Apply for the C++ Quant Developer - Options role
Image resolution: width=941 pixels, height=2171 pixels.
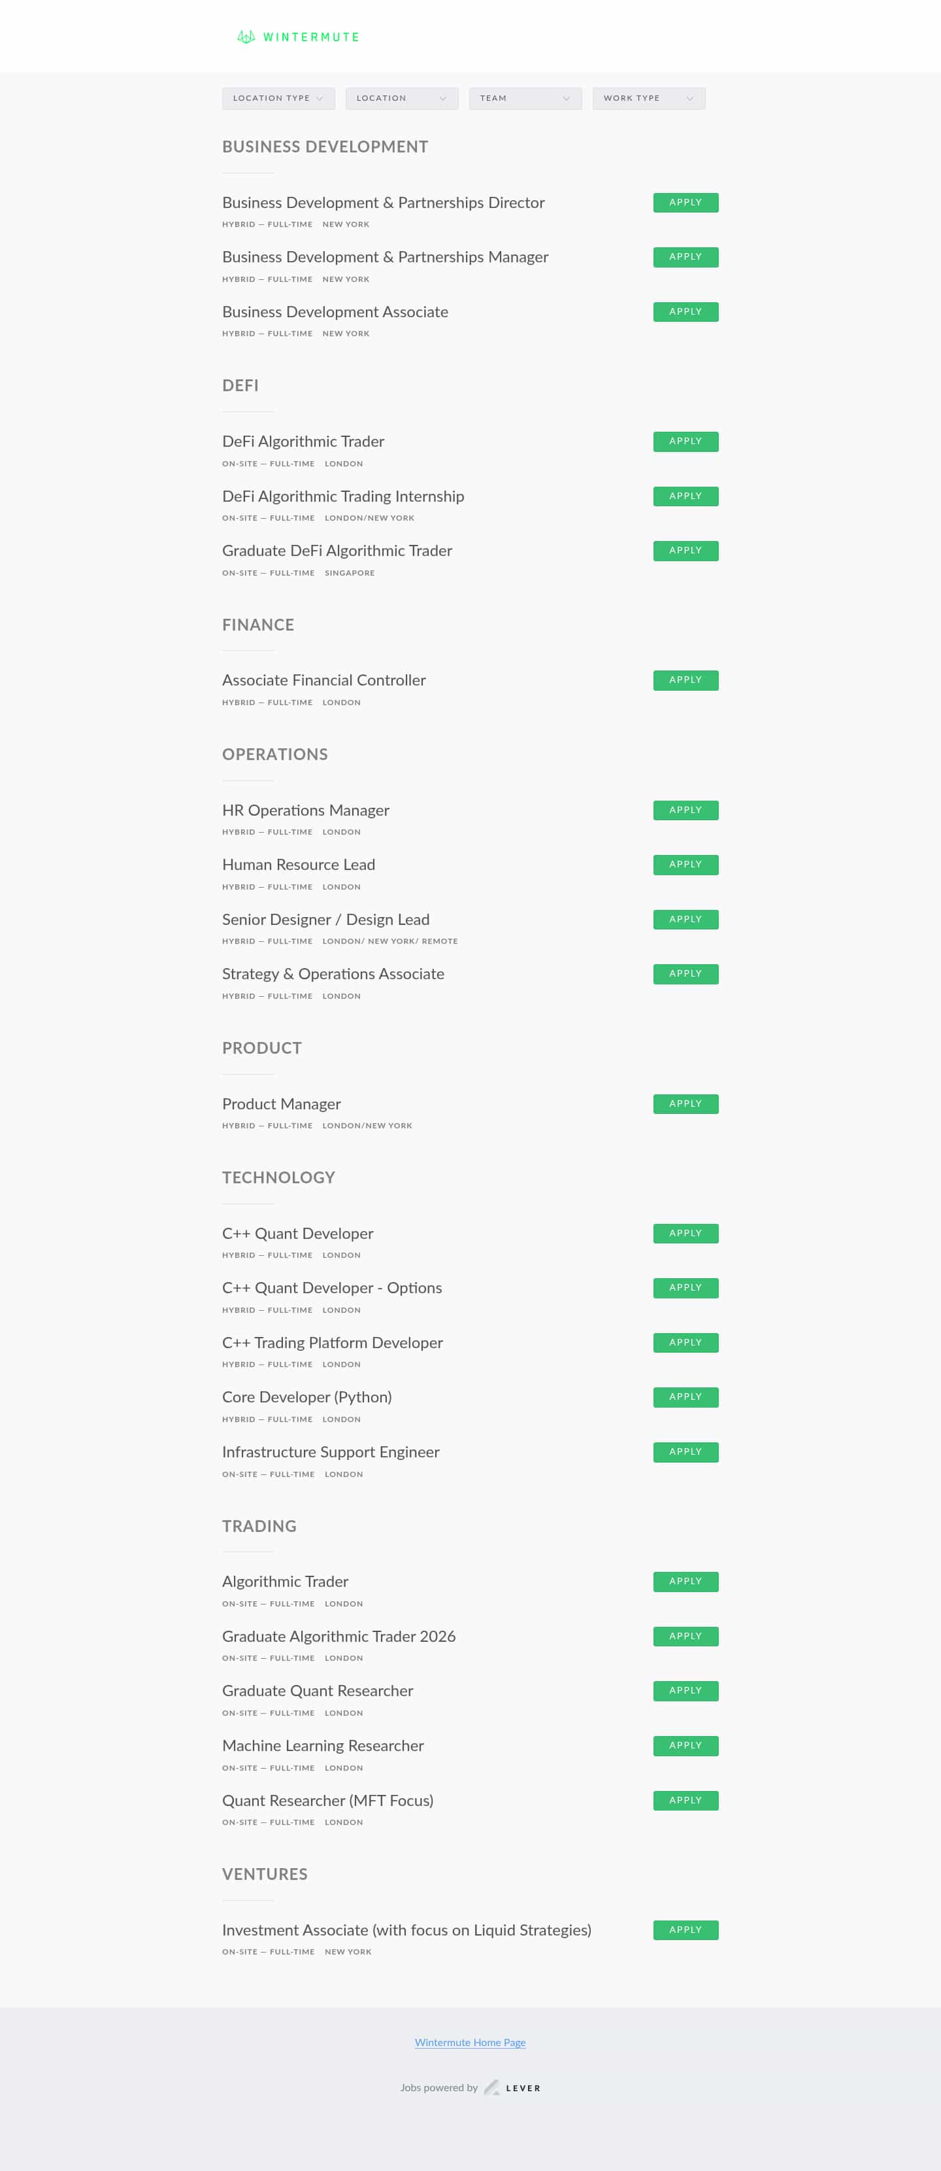pyautogui.click(x=685, y=1288)
